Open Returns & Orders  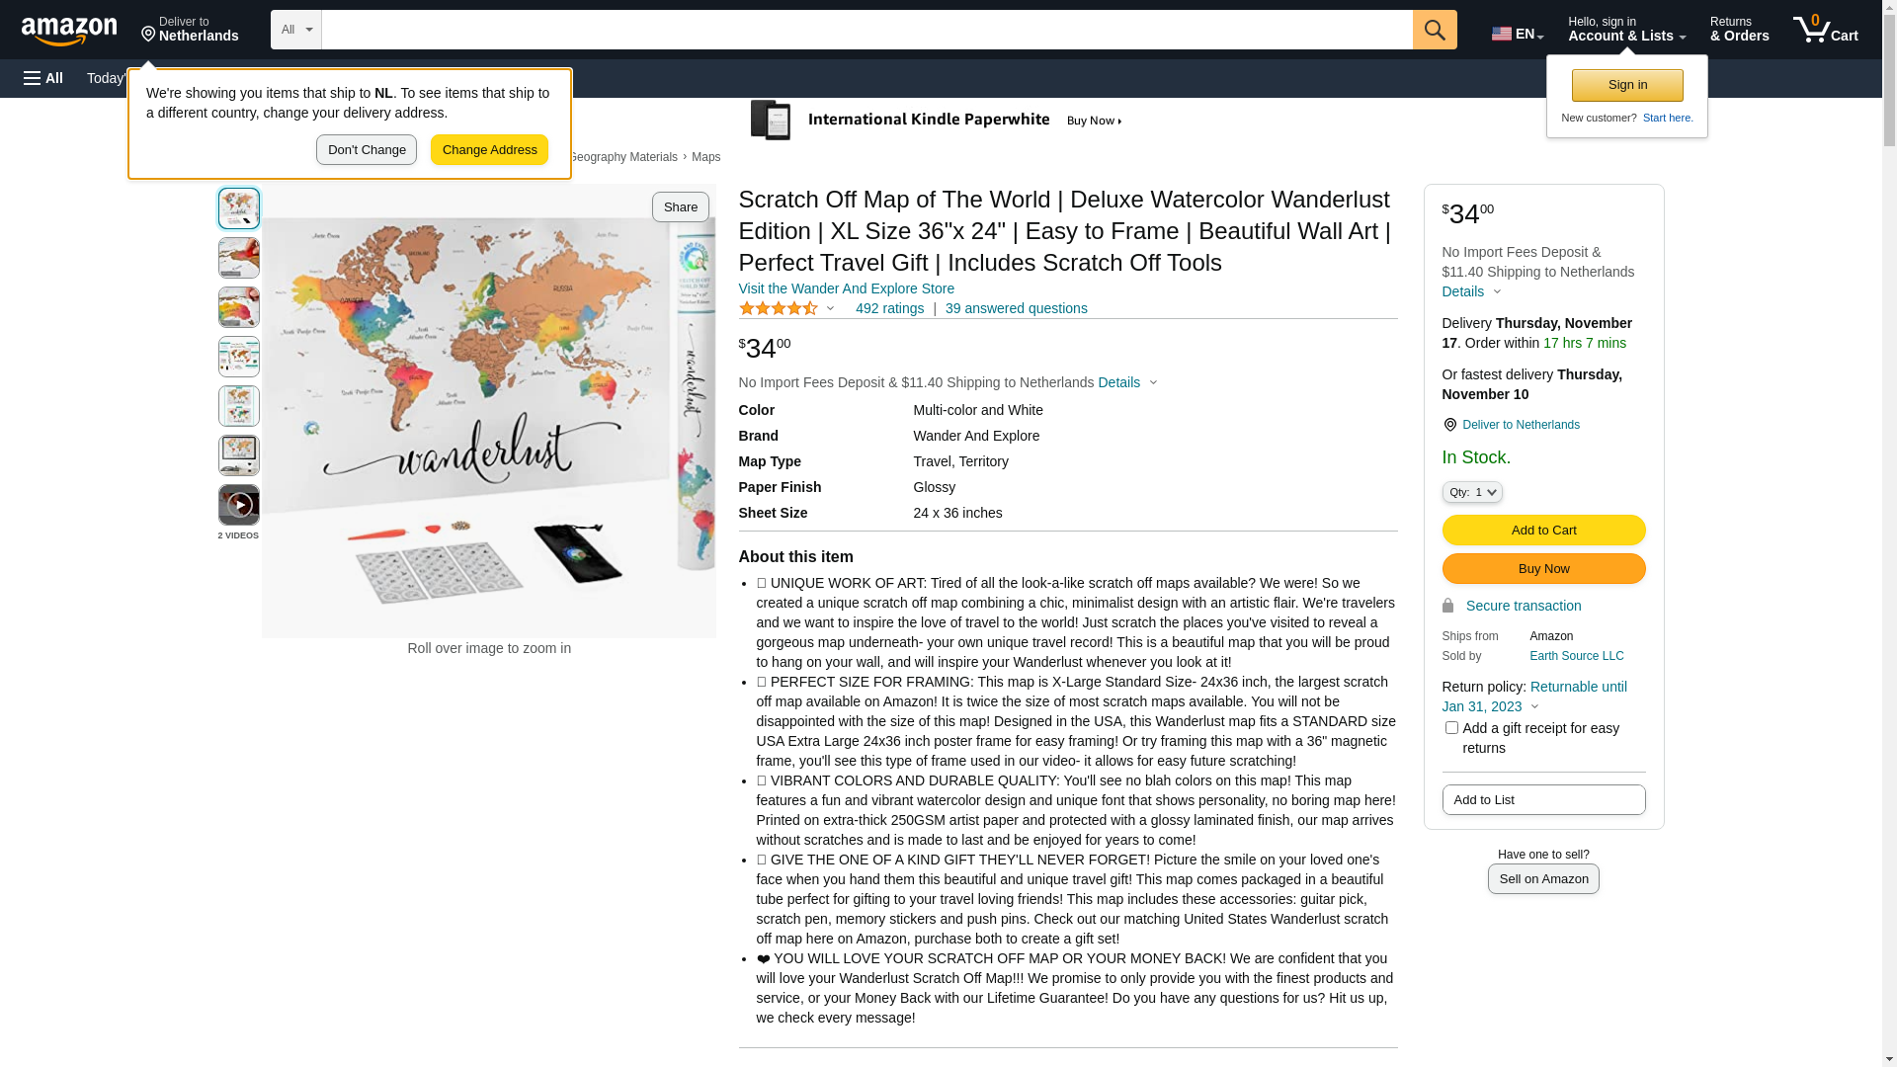click(1739, 30)
